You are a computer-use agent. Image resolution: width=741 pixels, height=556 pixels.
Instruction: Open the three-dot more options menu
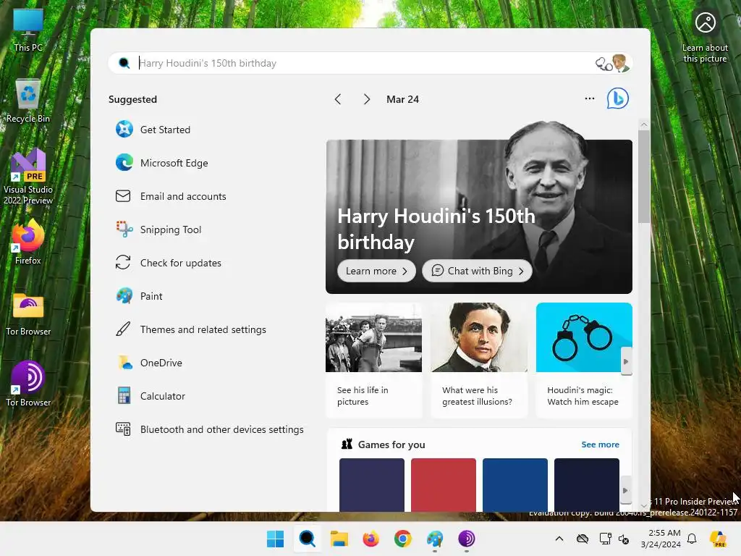click(589, 98)
